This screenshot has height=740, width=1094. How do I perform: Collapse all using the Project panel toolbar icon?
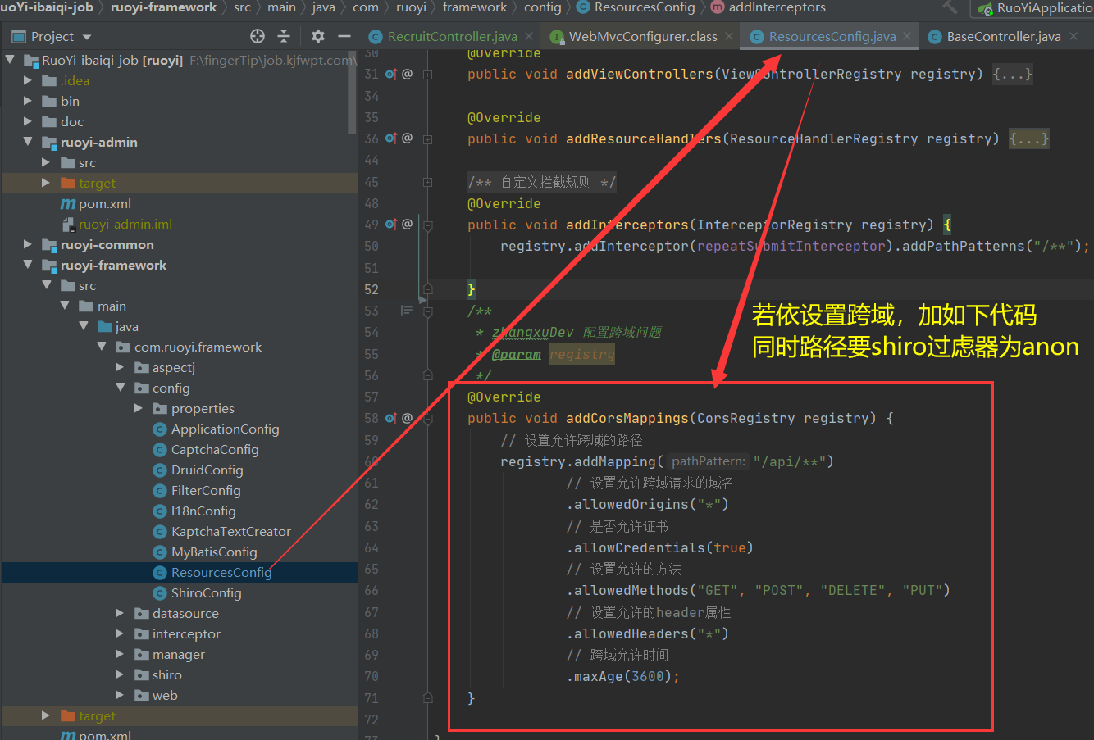[x=284, y=36]
